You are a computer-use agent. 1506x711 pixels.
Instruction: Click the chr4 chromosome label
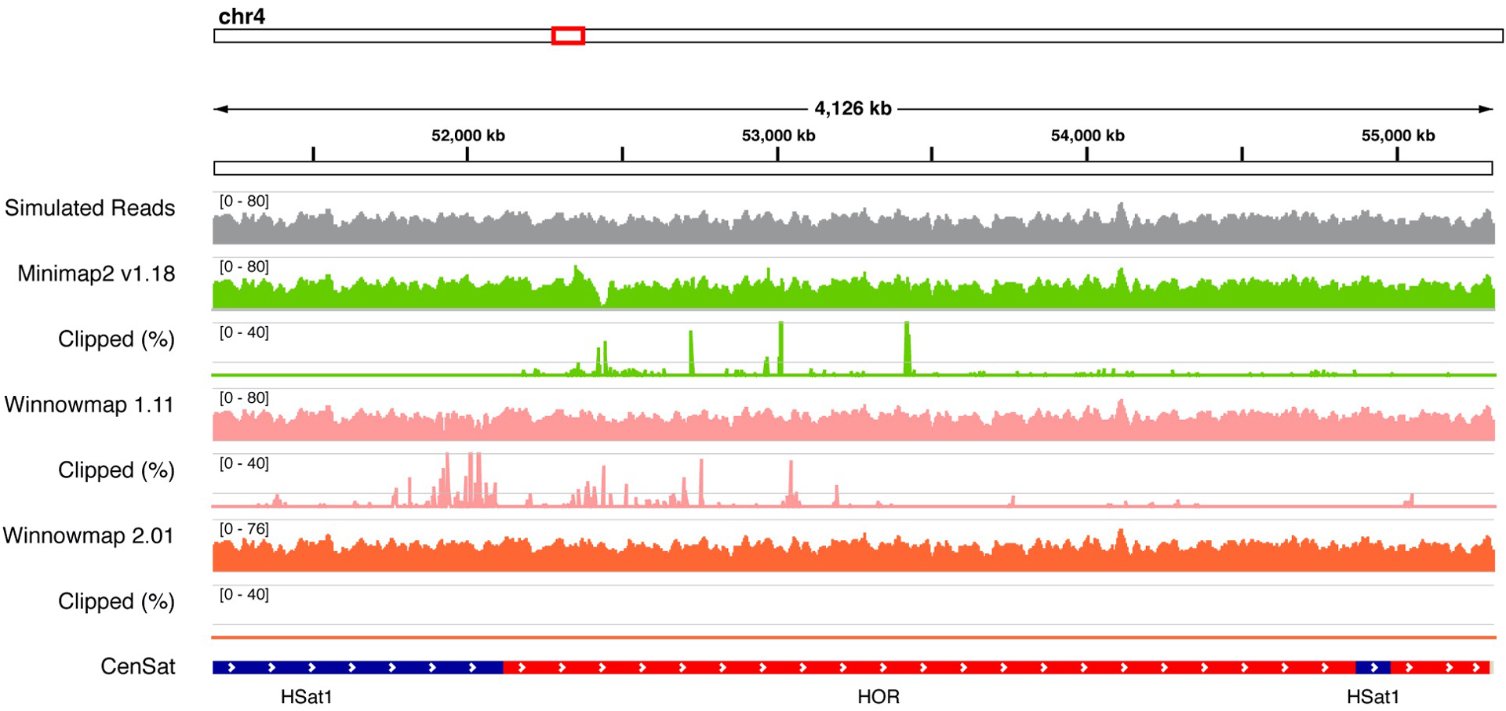tap(241, 16)
